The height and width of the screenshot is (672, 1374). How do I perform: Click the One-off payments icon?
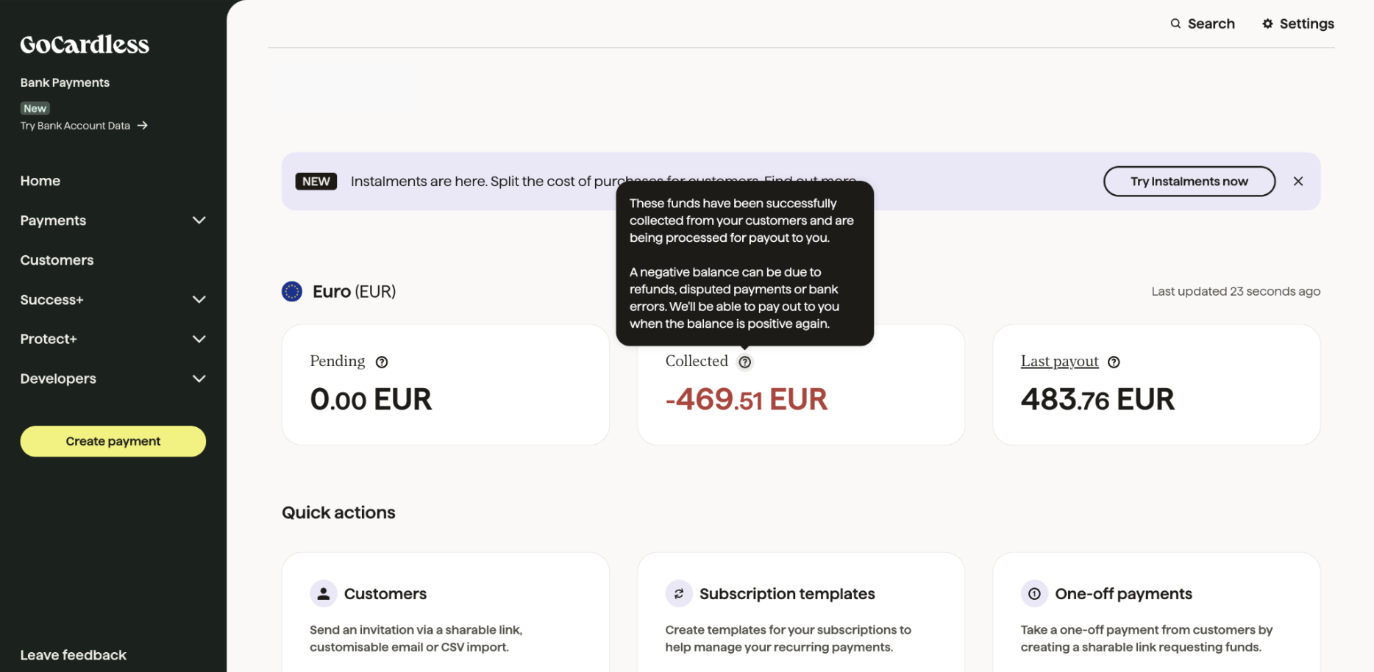point(1034,594)
